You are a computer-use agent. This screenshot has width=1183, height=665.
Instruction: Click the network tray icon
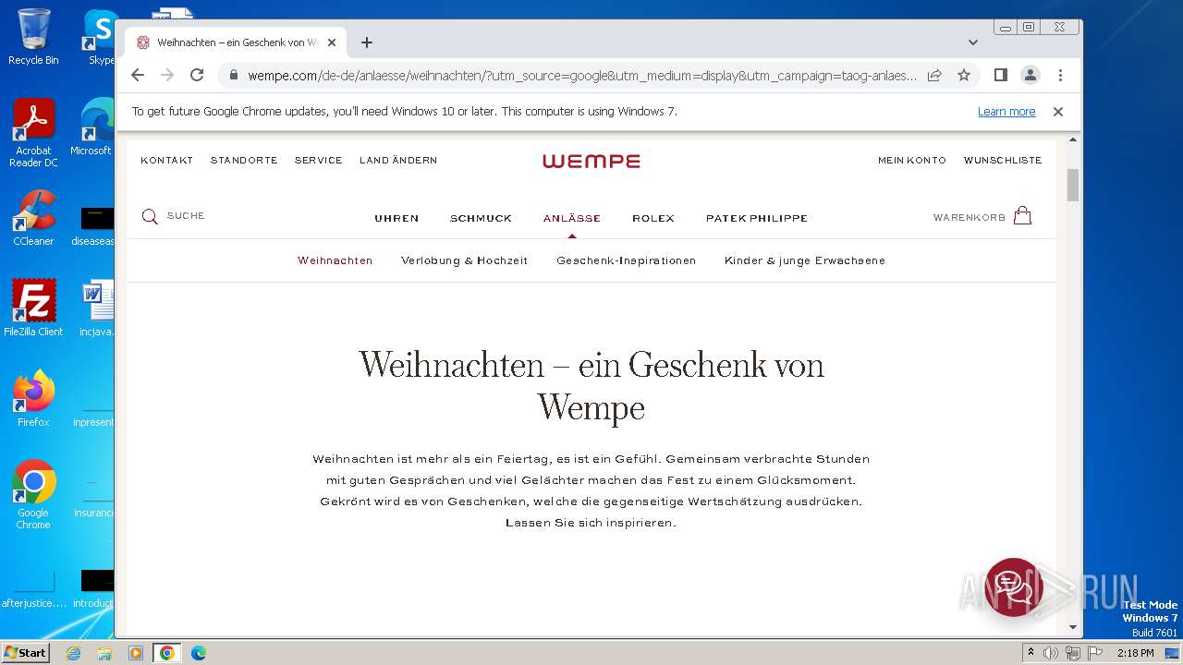(1072, 653)
